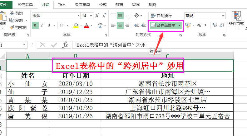Open fill color dropdown arrow
247x136 pixels.
tap(81, 25)
